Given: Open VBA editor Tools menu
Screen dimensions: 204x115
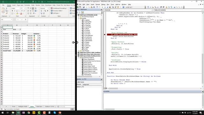Looking at the screenshot, I should pyautogui.click(x=112, y=4).
